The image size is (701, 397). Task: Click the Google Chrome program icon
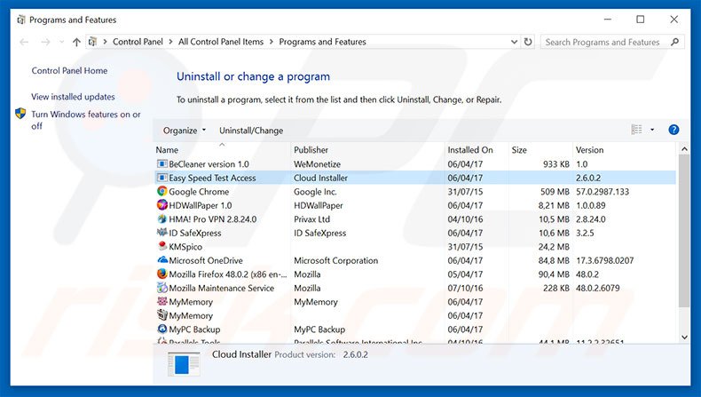(162, 192)
